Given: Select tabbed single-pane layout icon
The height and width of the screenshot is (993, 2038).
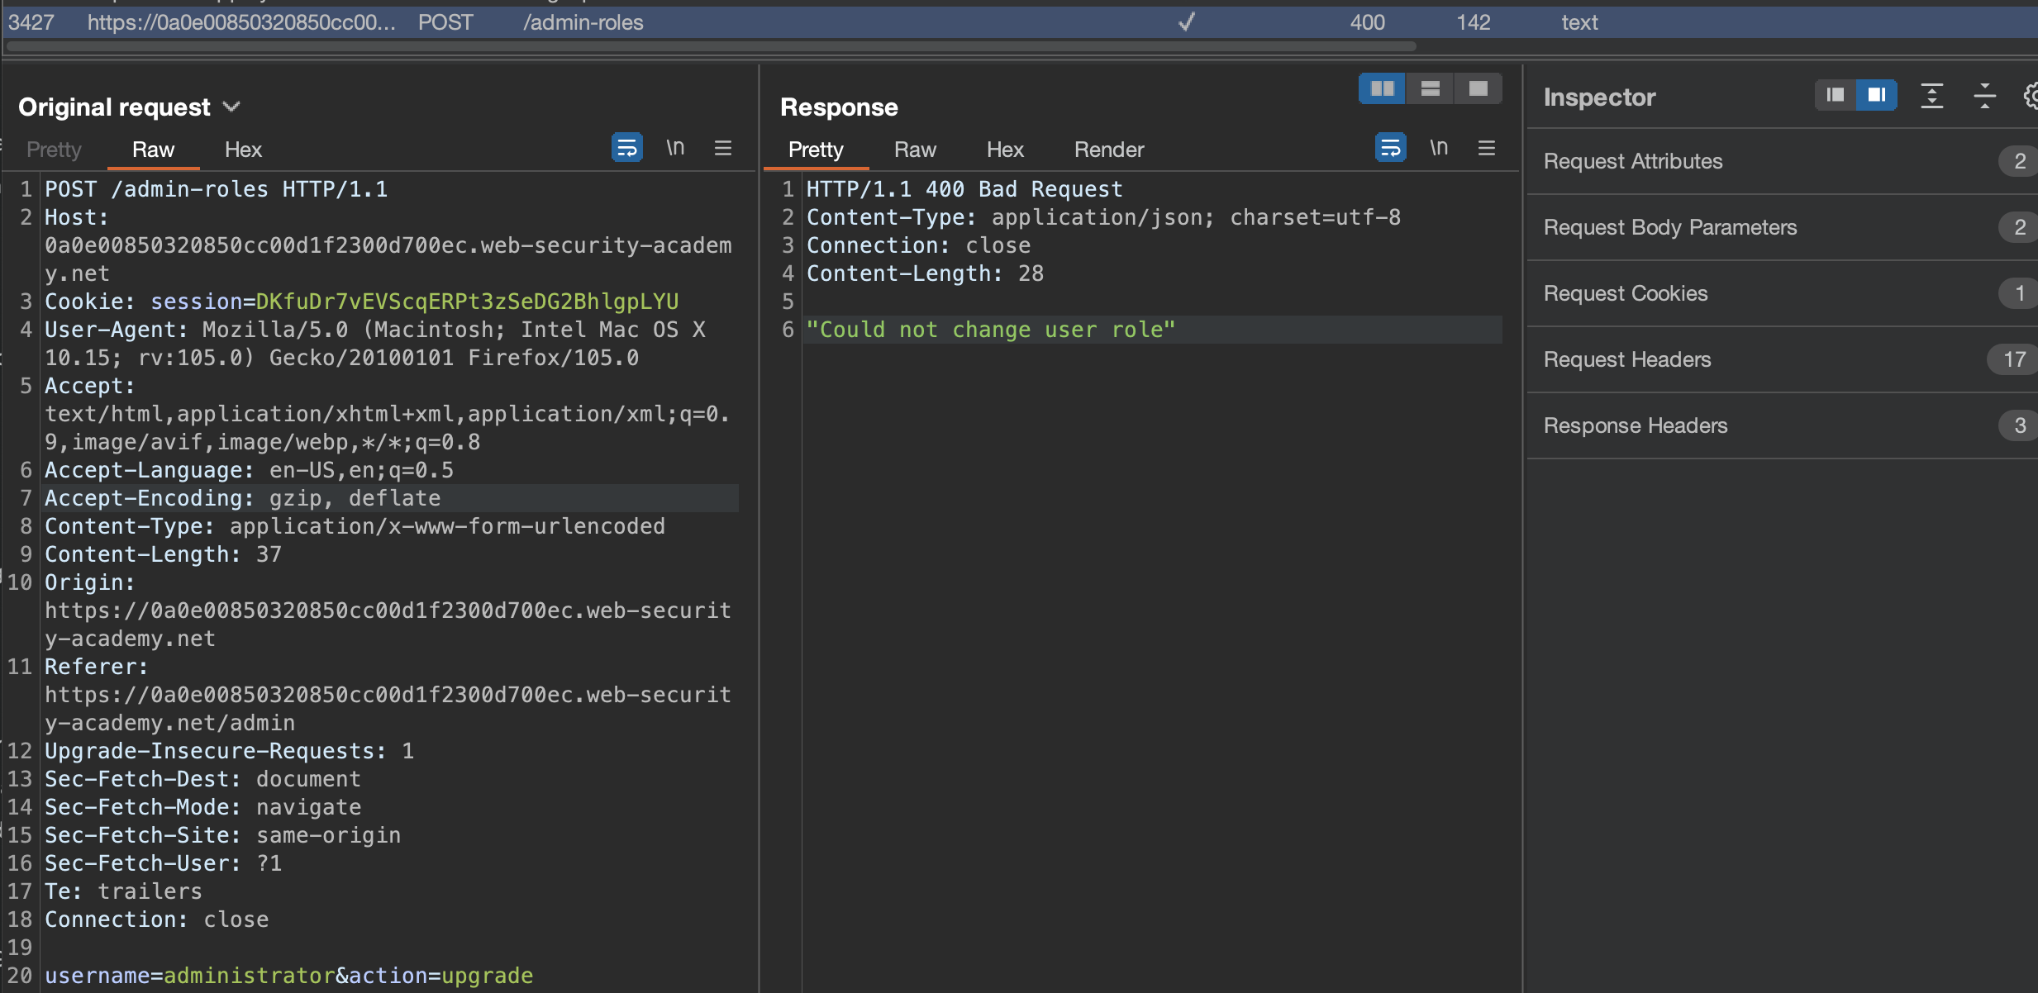Looking at the screenshot, I should 1478,89.
